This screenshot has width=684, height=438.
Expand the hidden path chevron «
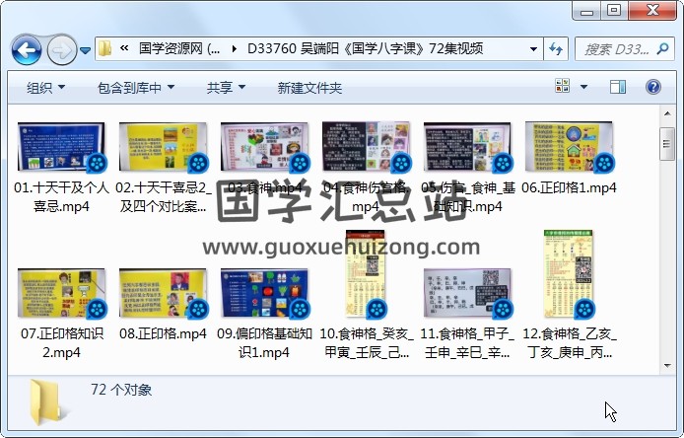point(124,48)
